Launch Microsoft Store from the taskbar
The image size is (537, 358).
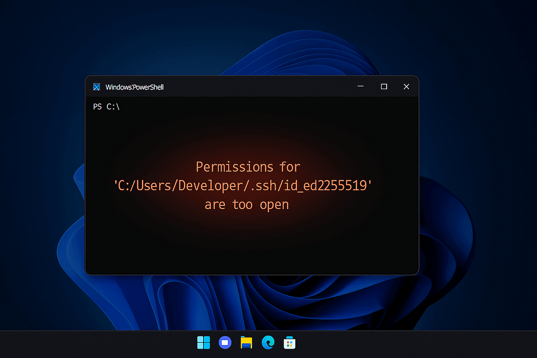(x=290, y=343)
